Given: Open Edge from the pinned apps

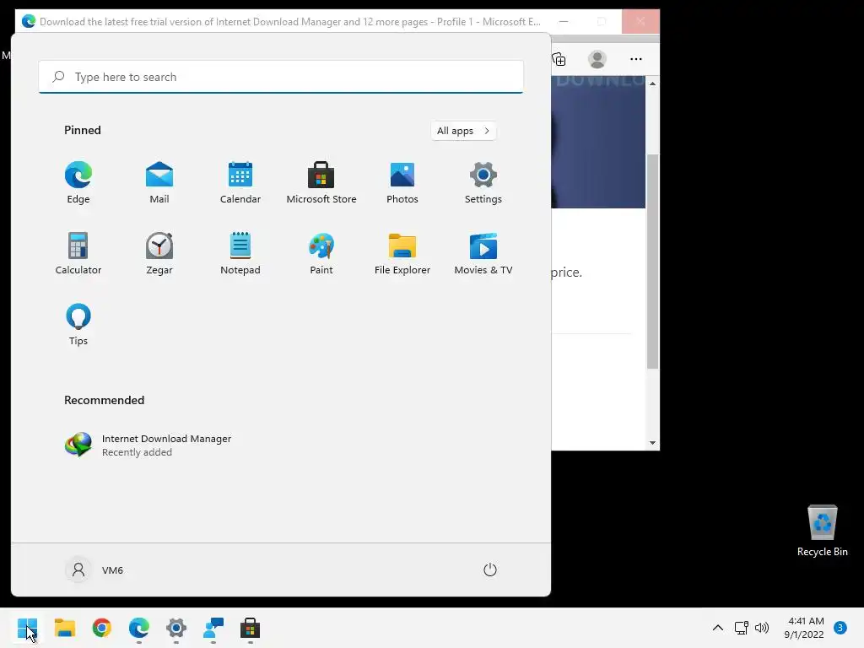Looking at the screenshot, I should pyautogui.click(x=78, y=183).
